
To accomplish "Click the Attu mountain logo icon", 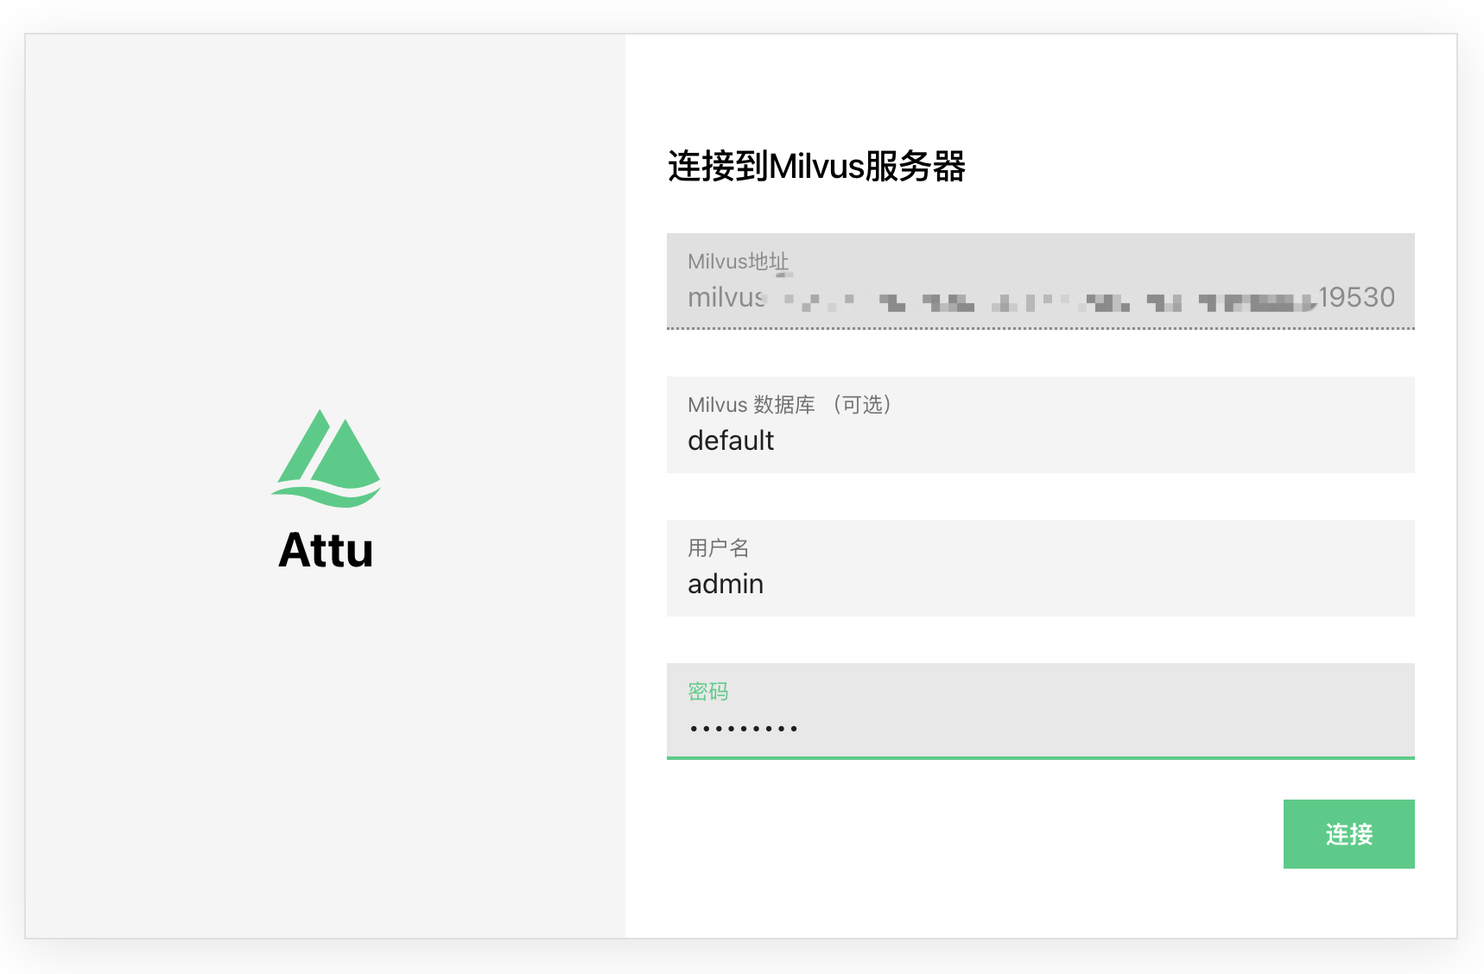I will [x=326, y=458].
